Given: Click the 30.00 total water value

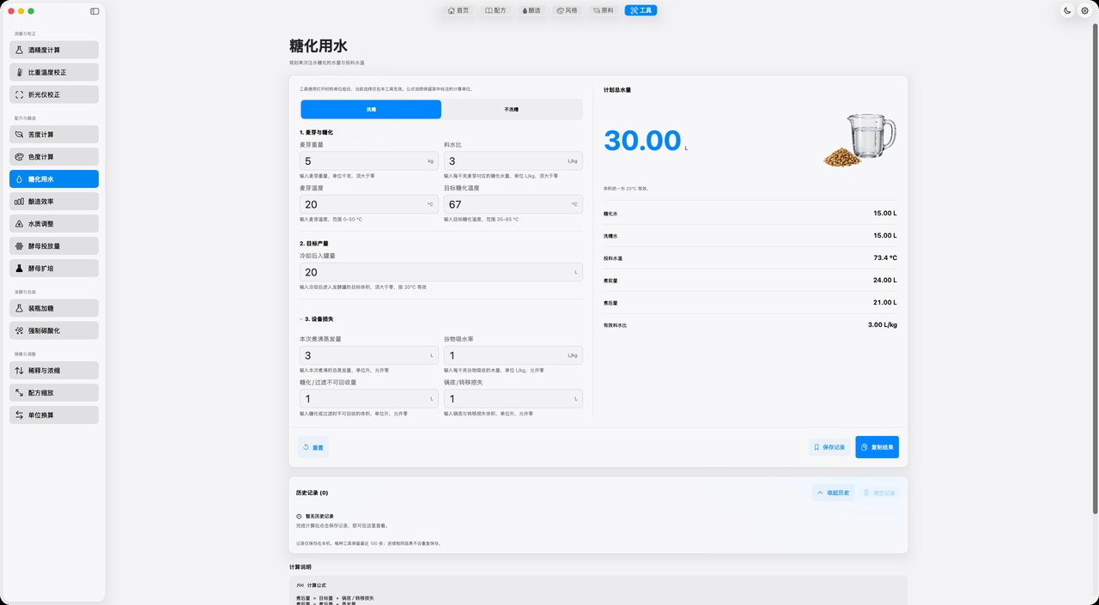Looking at the screenshot, I should (x=642, y=141).
